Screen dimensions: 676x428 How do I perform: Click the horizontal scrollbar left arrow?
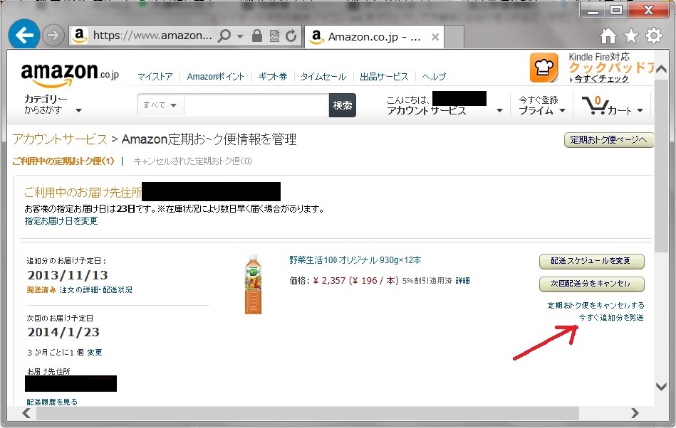[26, 413]
